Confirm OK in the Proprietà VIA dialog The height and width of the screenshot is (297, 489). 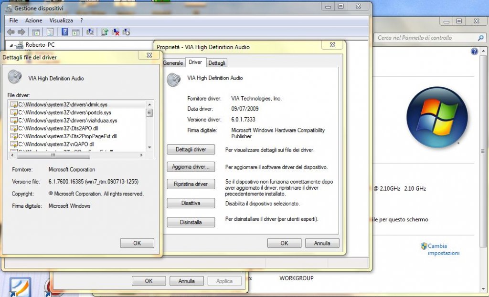pos(285,243)
